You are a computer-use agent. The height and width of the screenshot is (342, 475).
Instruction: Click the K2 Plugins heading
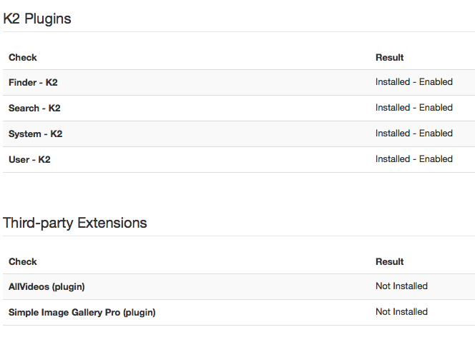pos(37,19)
